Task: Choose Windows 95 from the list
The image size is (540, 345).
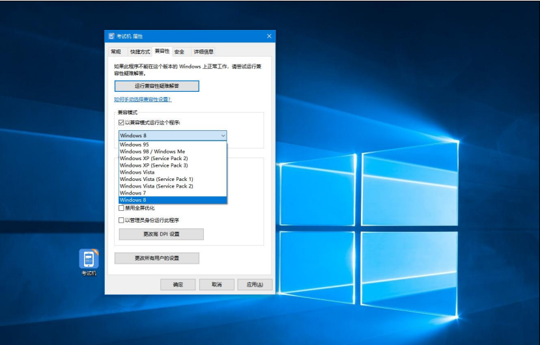Action: (173, 145)
